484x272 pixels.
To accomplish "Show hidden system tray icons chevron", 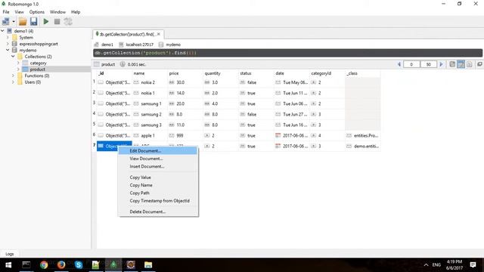I will [426, 265].
